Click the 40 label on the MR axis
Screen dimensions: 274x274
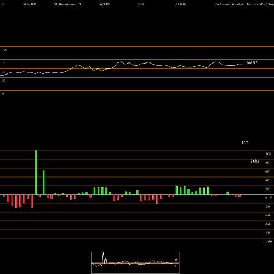pos(267,180)
